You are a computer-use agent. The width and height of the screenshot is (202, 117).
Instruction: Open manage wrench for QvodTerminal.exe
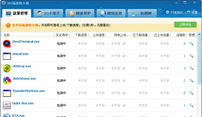(191, 44)
